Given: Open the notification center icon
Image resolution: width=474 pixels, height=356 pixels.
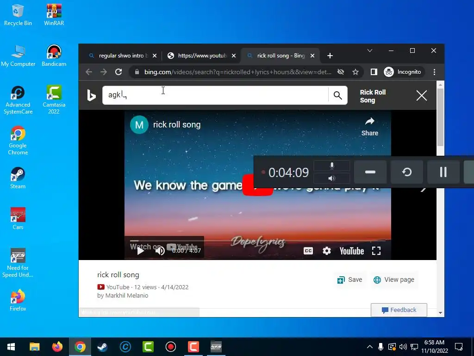Looking at the screenshot, I should coord(459,347).
